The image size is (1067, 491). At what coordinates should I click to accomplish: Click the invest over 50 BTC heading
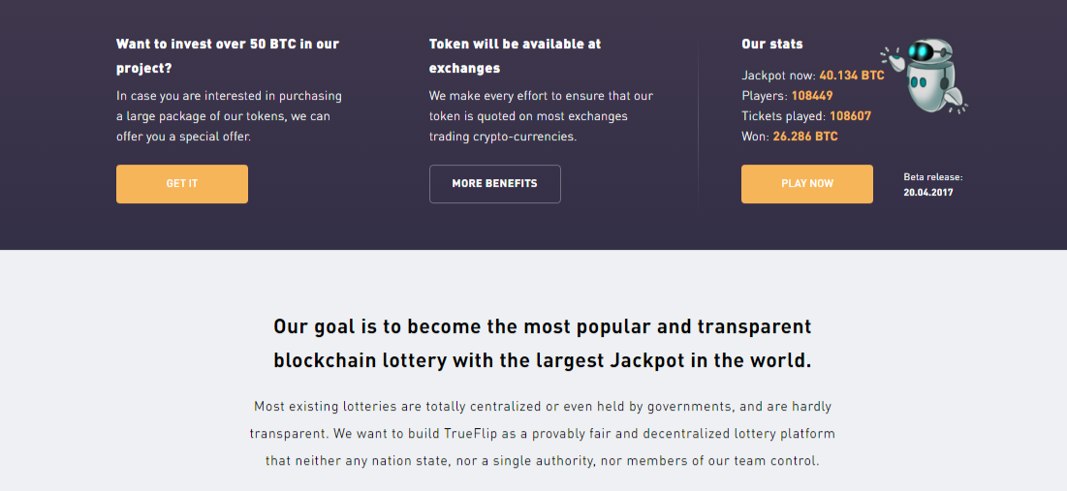[228, 56]
